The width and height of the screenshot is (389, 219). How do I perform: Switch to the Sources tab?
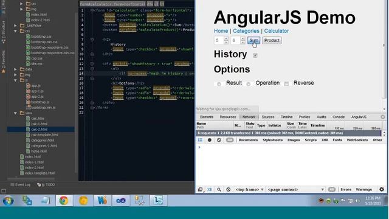coord(268,117)
